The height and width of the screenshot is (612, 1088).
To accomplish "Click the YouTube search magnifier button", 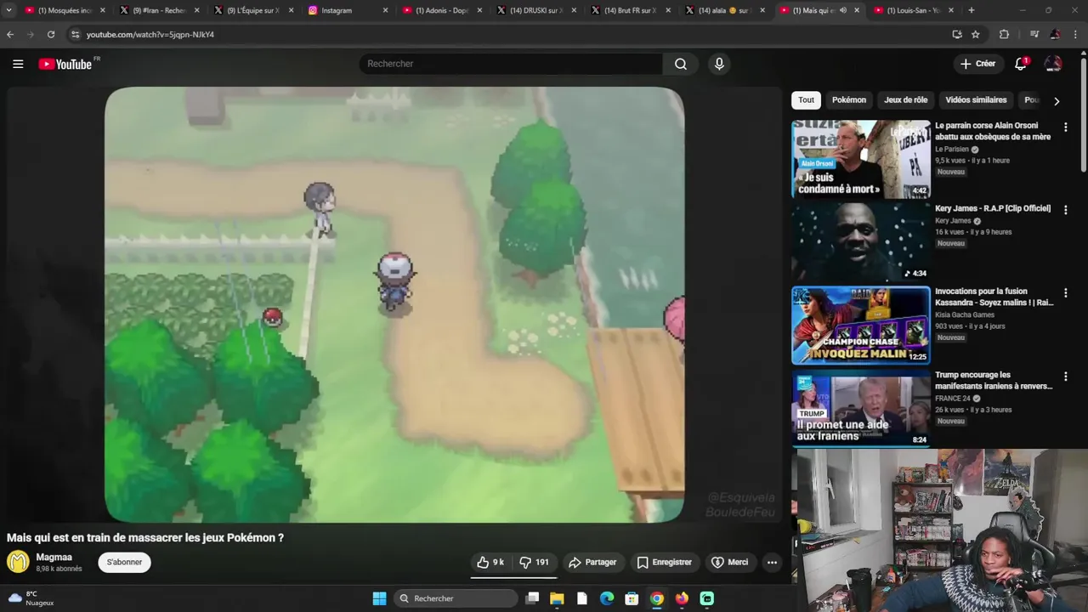I will click(x=681, y=64).
